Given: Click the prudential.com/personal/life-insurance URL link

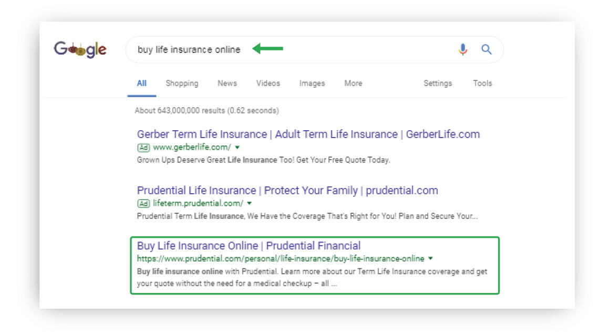Looking at the screenshot, I should (281, 258).
